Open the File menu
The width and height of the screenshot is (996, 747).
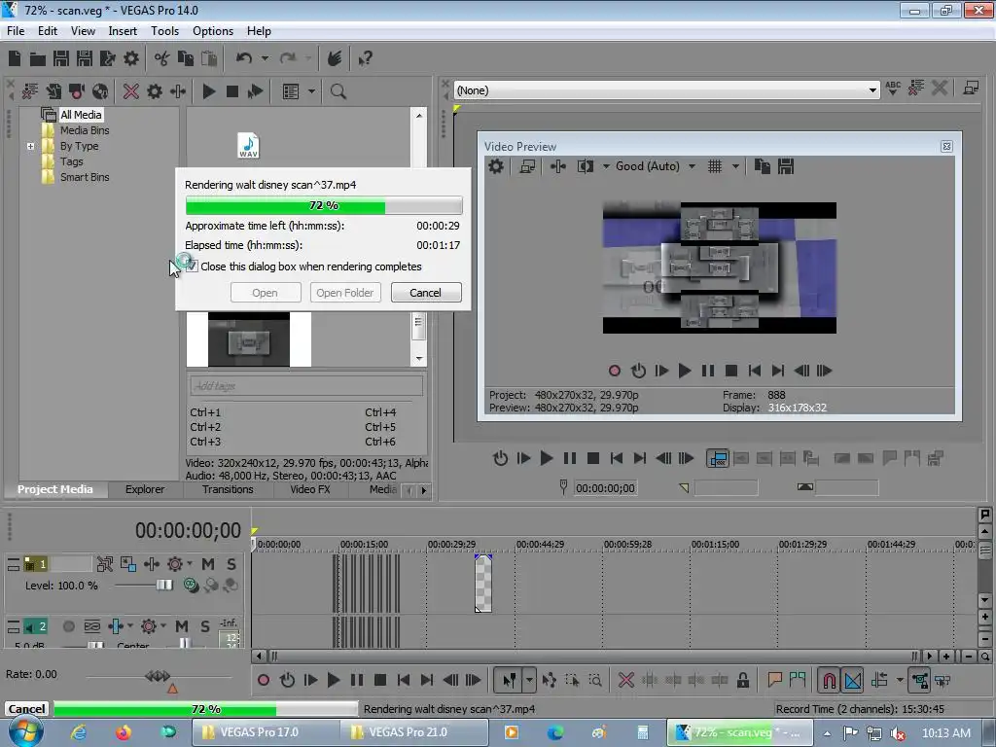click(x=16, y=30)
